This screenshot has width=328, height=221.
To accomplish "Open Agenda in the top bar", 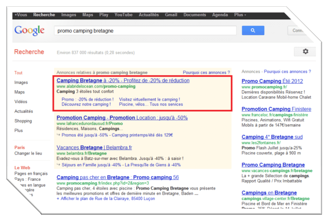I will 220,15.
